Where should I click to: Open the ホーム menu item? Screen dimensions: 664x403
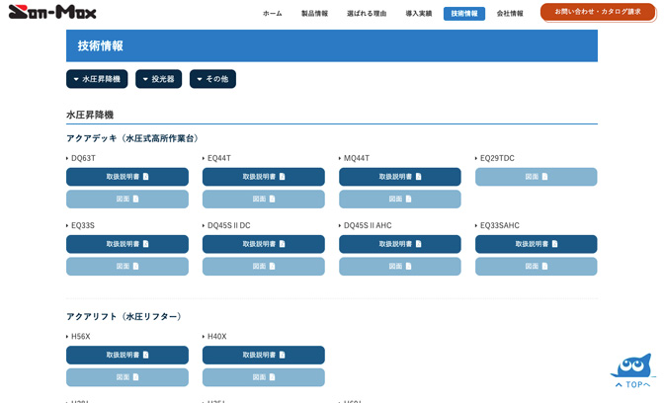click(273, 14)
